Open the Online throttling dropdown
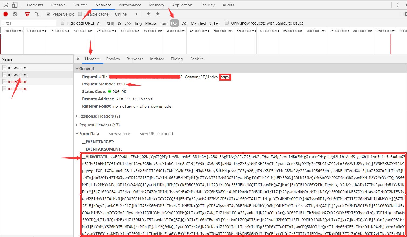 point(126,14)
